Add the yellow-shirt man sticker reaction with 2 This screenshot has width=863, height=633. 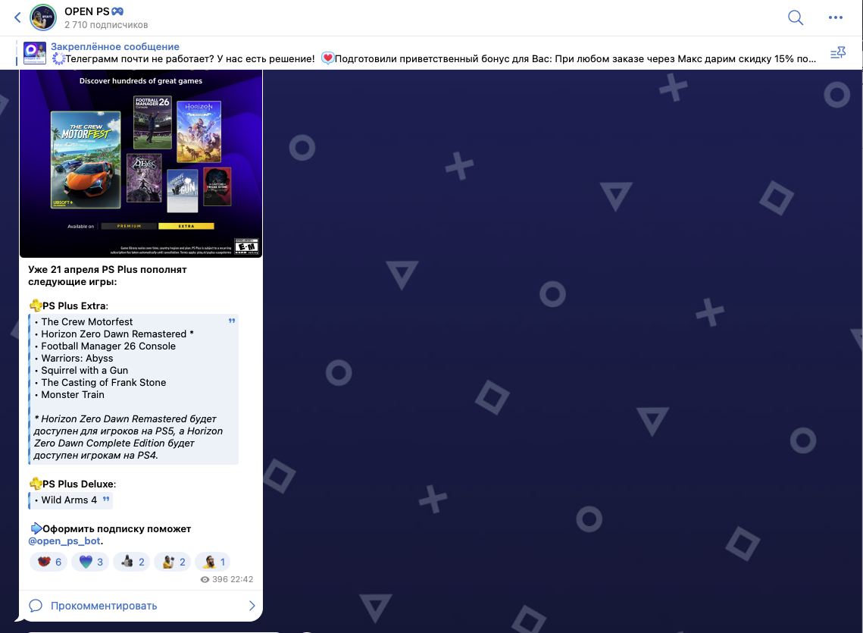pyautogui.click(x=173, y=562)
